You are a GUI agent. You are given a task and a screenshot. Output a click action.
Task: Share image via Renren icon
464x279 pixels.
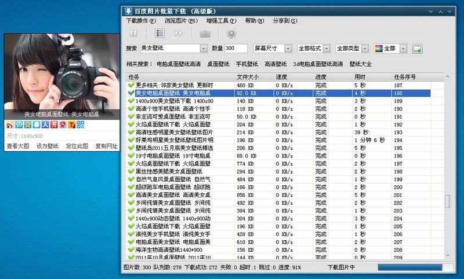point(45,124)
